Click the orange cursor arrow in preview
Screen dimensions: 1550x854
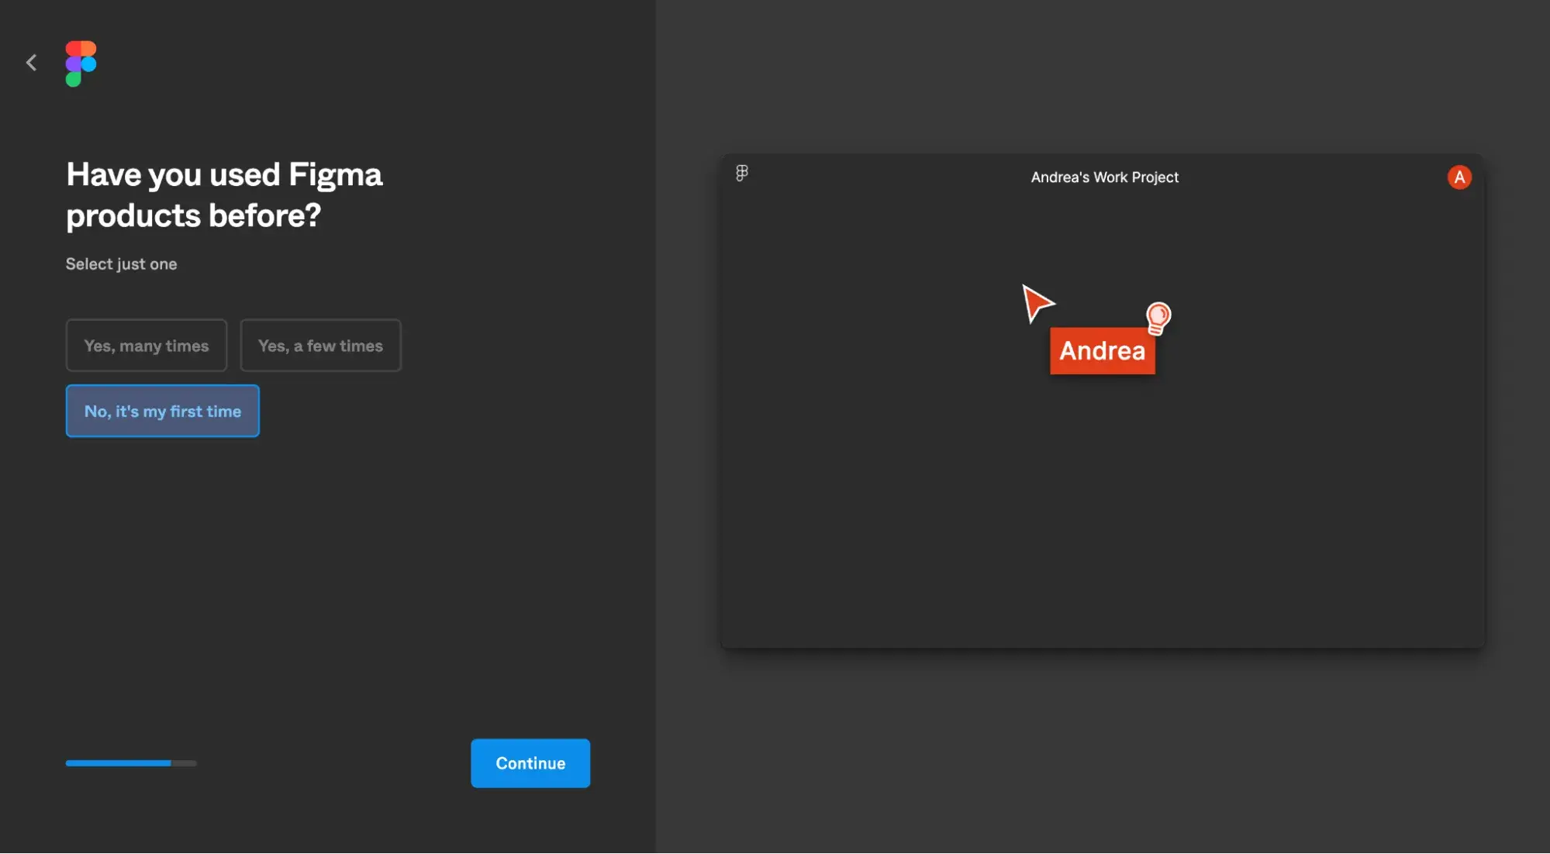point(1037,303)
